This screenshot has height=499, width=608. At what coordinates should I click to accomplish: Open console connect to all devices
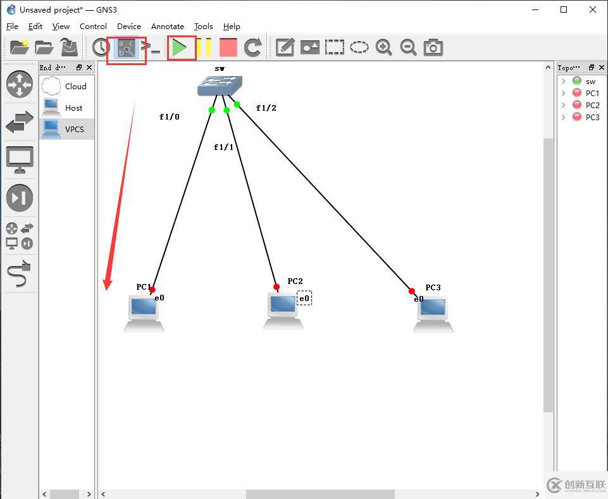(151, 47)
